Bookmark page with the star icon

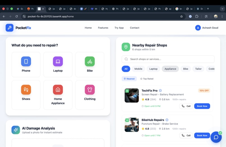[x=181, y=17]
